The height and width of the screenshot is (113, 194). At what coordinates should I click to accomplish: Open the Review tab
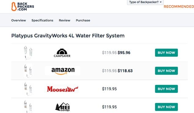[64, 20]
